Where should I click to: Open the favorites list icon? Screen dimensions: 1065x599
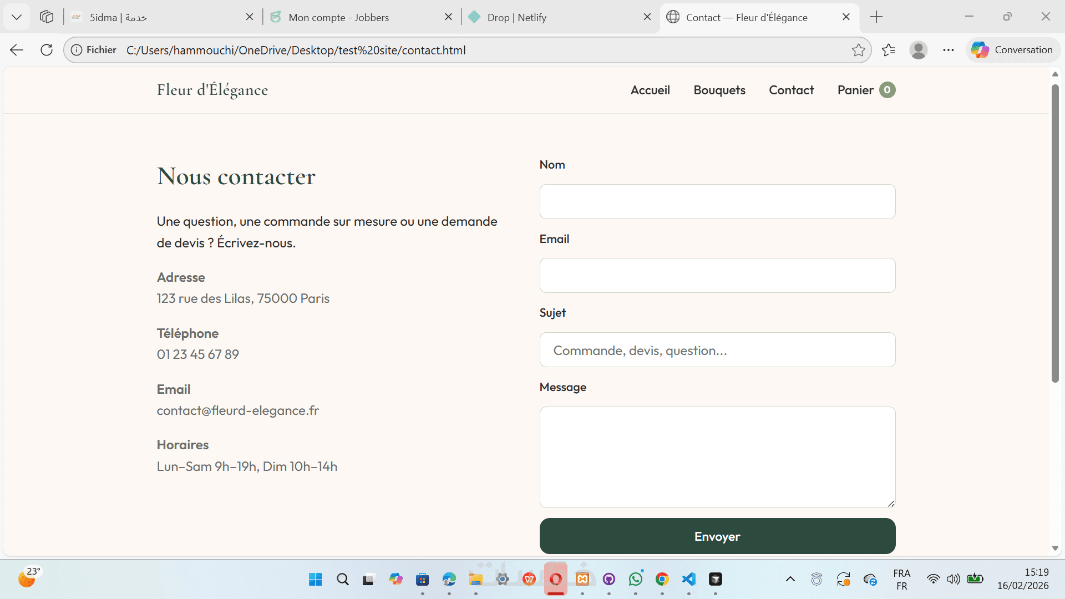pos(889,50)
